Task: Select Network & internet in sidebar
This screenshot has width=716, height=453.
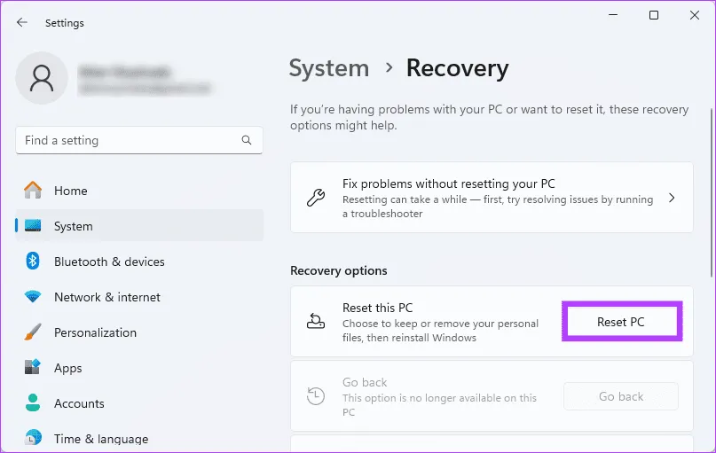Action: point(106,297)
